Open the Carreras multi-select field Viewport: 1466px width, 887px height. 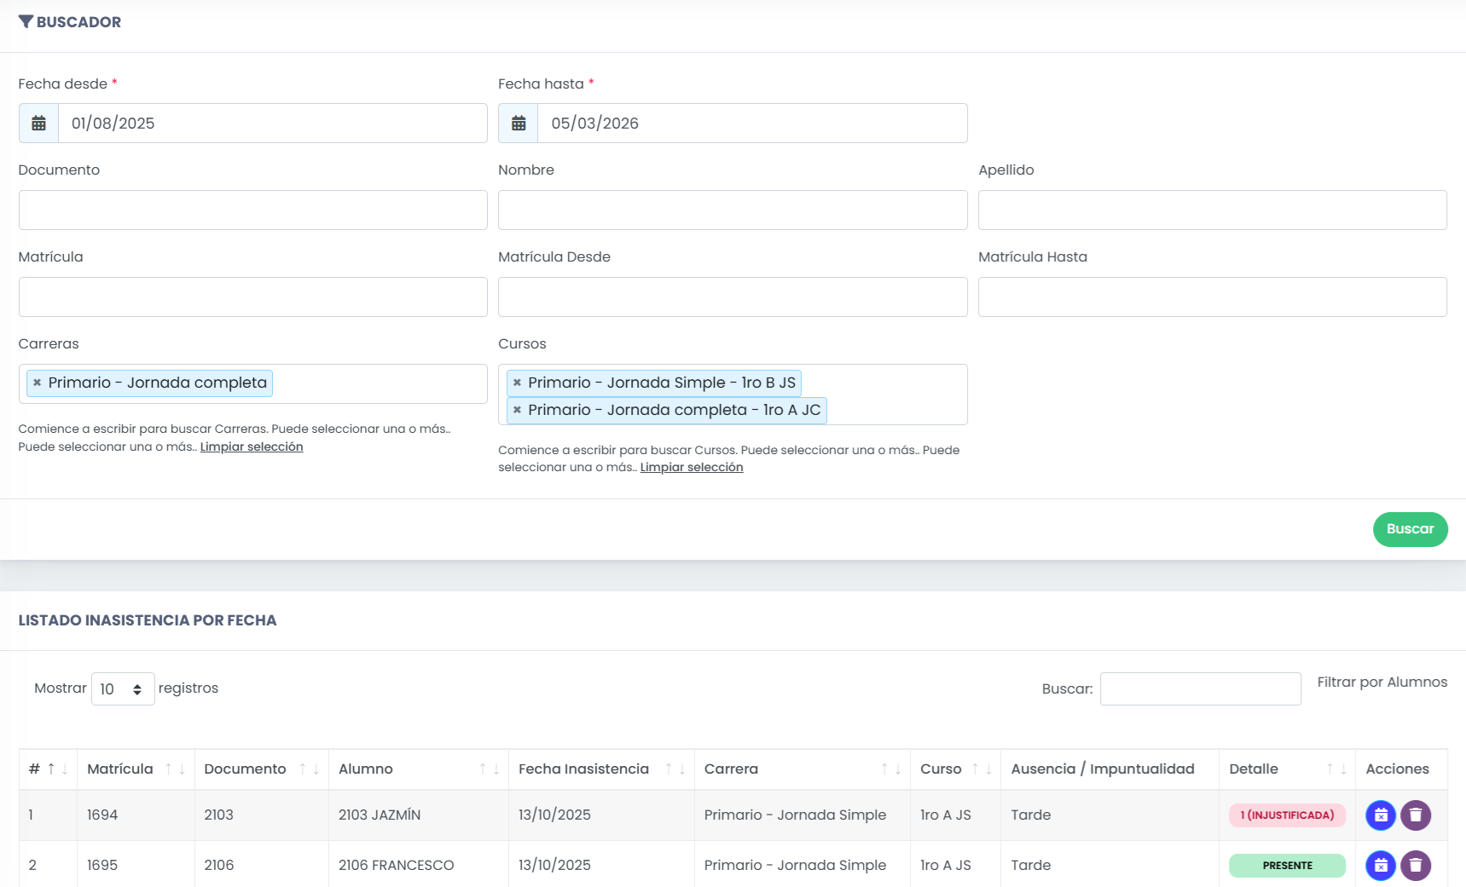click(x=379, y=383)
